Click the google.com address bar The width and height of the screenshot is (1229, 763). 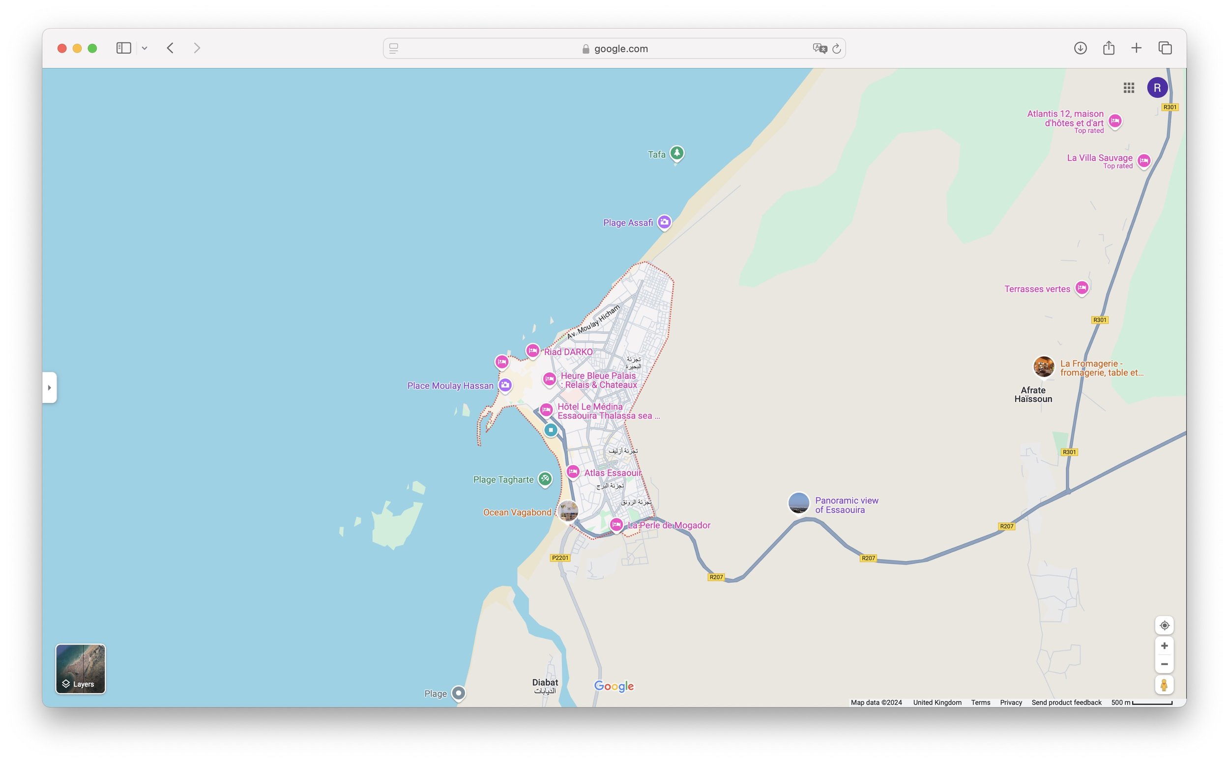tap(614, 49)
